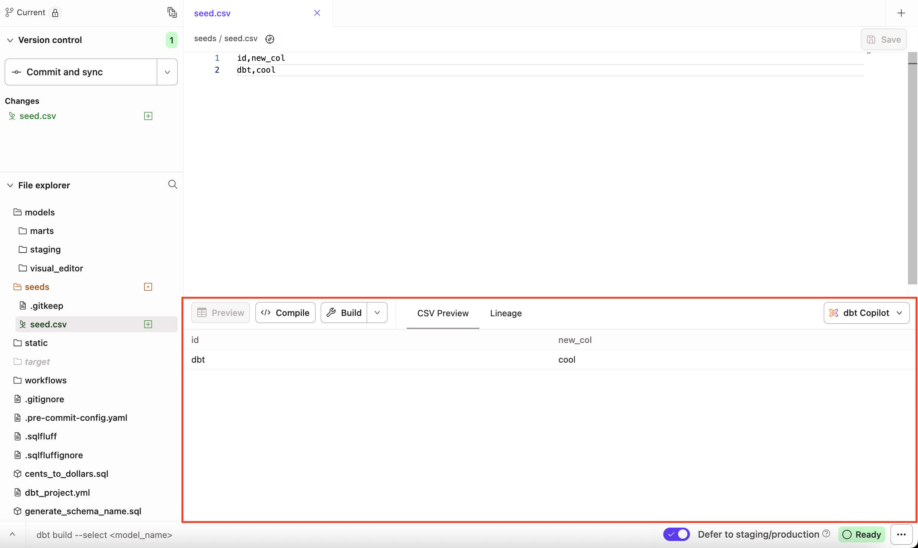Viewport: 918px width, 548px height.
Task: Disable Defer to staging/production
Action: [676, 534]
